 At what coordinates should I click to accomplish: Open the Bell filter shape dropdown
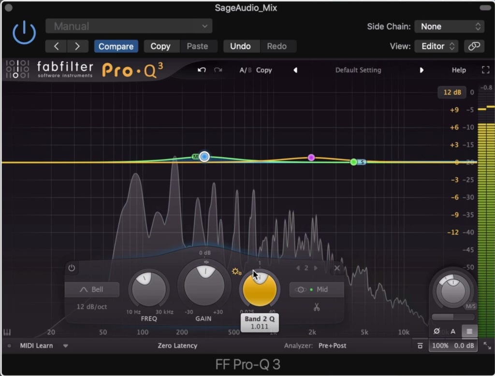[92, 289]
